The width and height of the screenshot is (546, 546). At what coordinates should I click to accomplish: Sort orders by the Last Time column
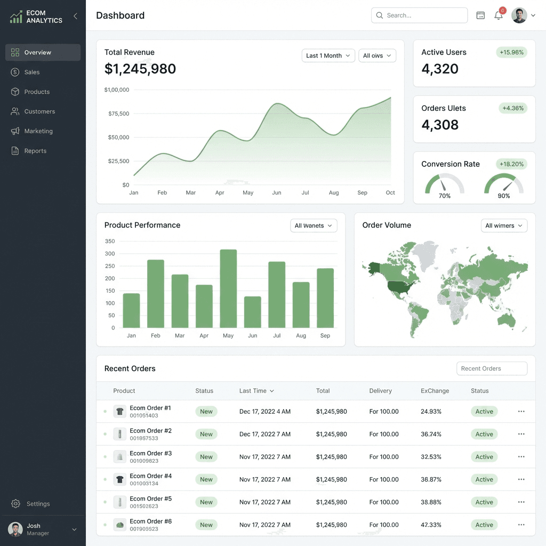(256, 391)
